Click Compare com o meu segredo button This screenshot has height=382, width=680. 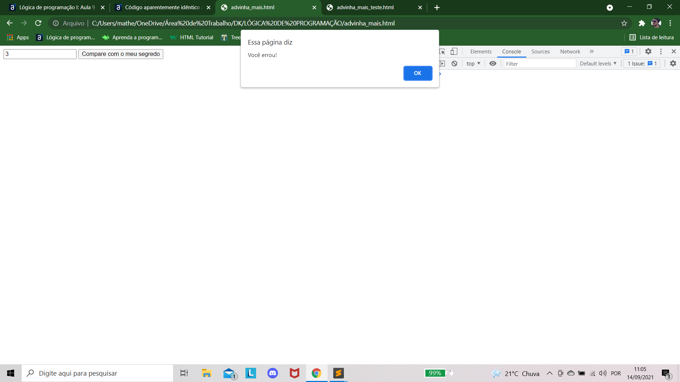[121, 54]
